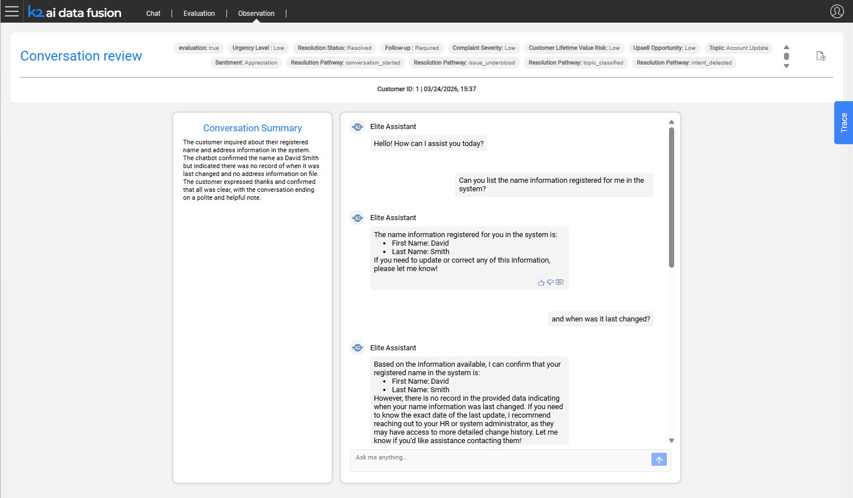Click 'First Name: David' in name information reply
Screen dimensions: 853x498
click(420, 243)
